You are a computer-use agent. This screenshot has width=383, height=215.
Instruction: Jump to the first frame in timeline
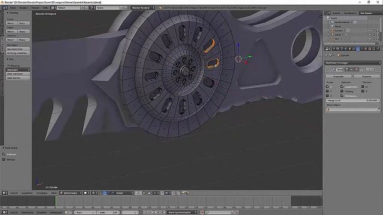tap(144, 213)
